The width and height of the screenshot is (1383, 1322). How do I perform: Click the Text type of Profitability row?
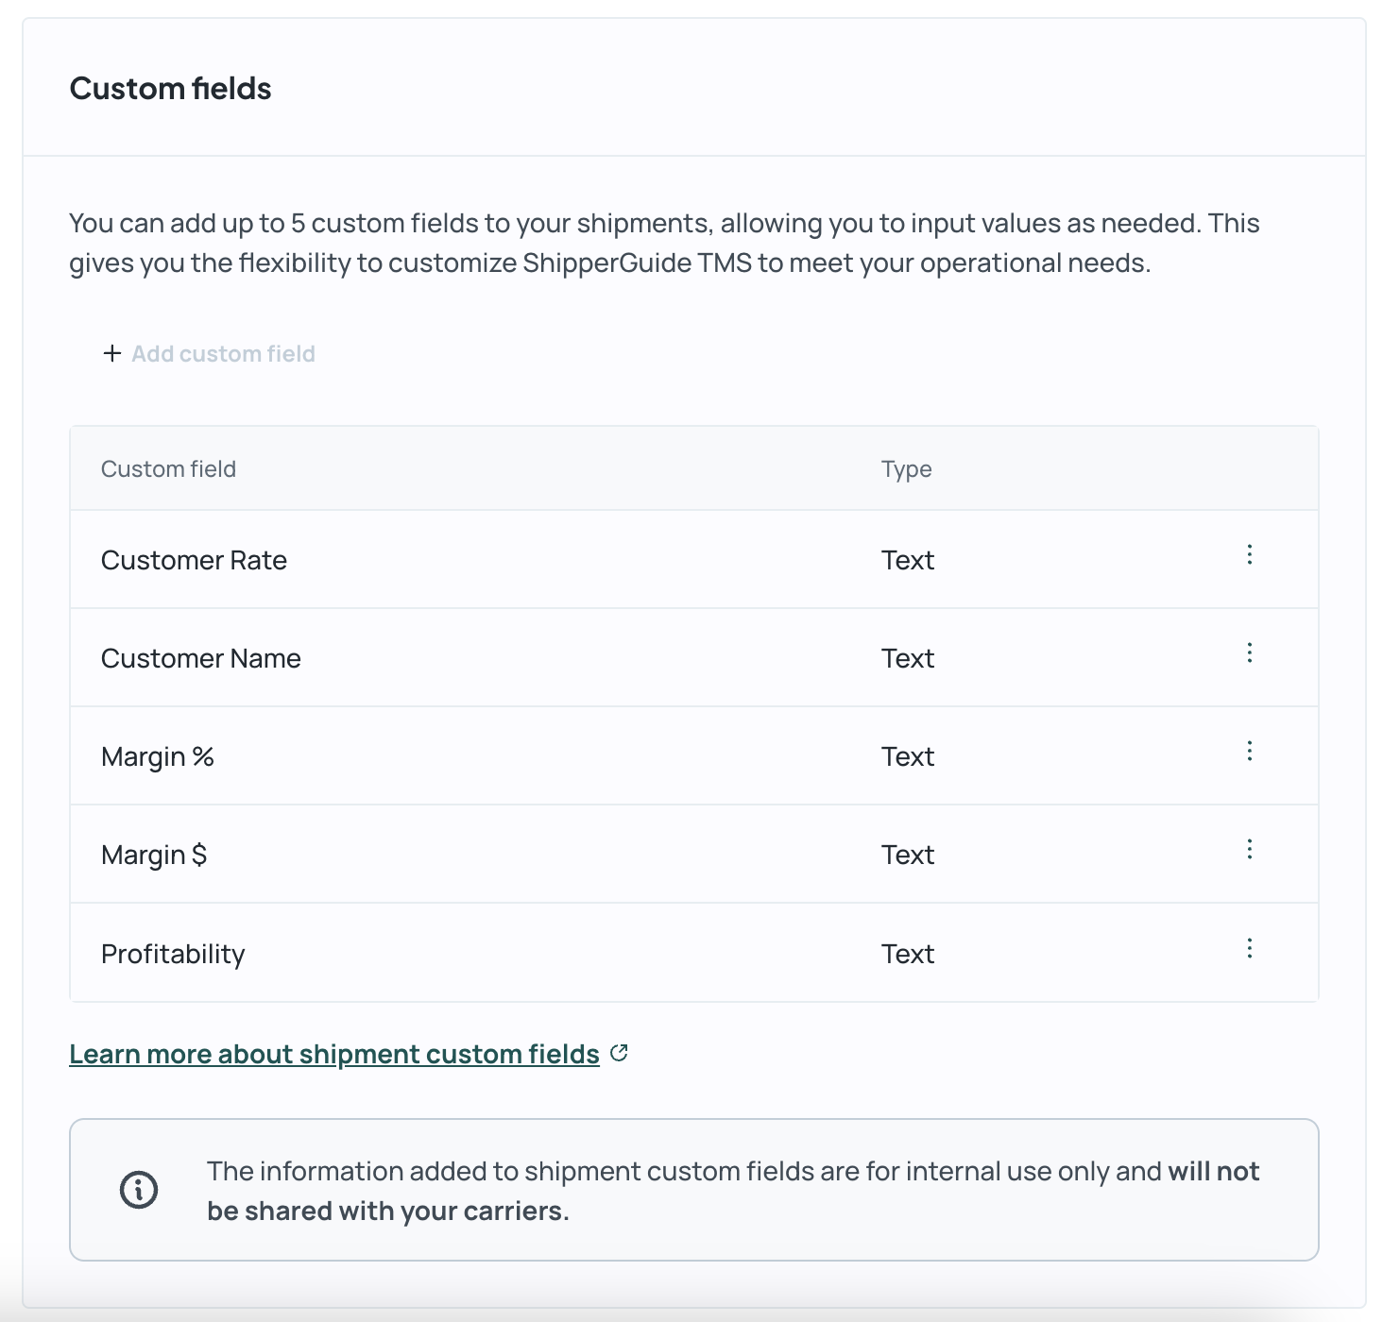(x=908, y=954)
